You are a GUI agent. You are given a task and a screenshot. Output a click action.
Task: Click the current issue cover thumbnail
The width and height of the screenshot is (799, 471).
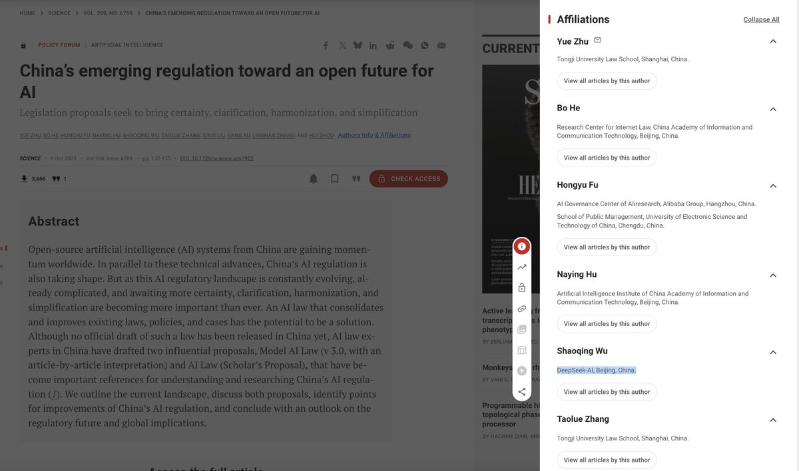click(511, 178)
